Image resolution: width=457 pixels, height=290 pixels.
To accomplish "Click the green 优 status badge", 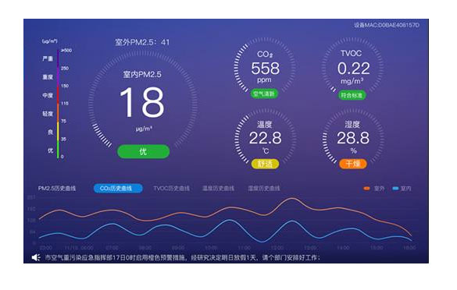I will click(143, 151).
